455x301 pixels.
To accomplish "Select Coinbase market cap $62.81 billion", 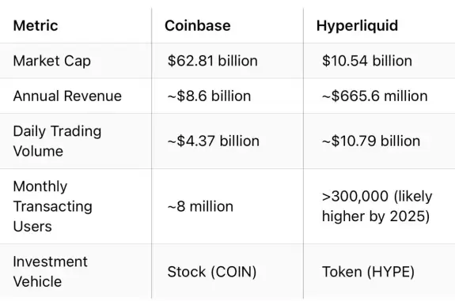I will tap(212, 61).
